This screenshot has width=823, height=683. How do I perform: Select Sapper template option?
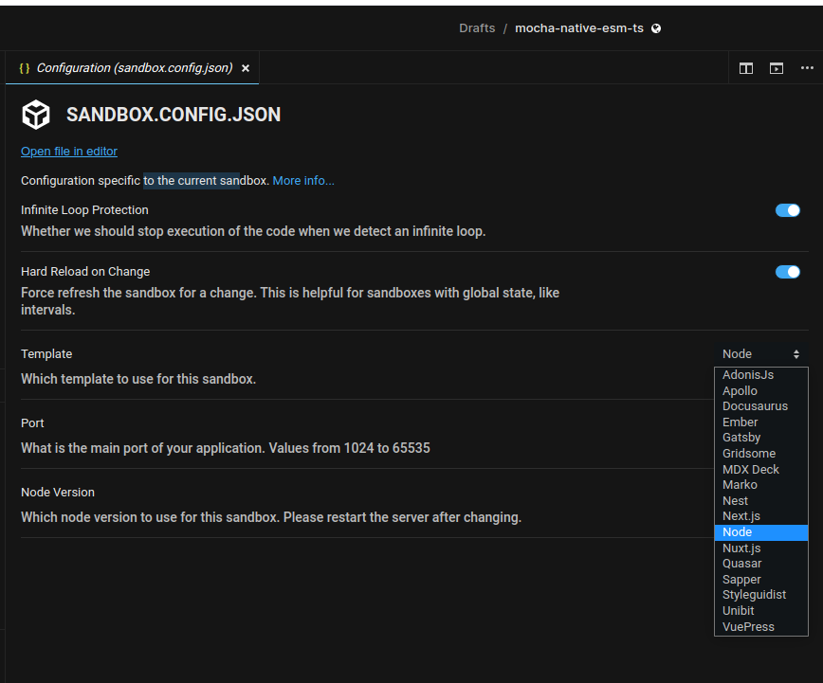point(760,580)
